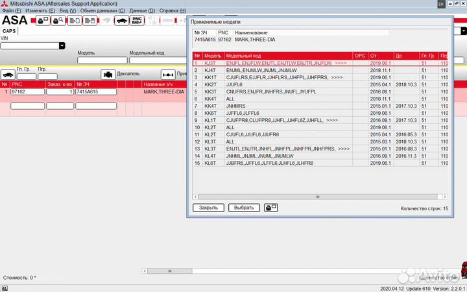Open the Файл menu
This screenshot has height=292, width=467.
click(12, 11)
